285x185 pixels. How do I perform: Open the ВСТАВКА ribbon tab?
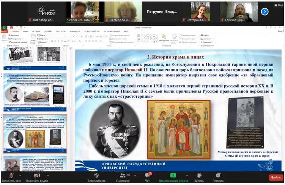[36, 31]
